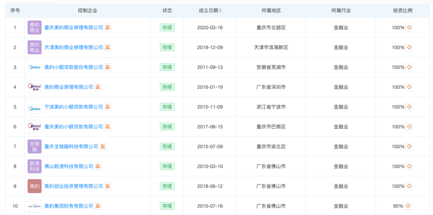Viewport: 433px width, 215px height.
Task: Click investment path icon in row 2 (天津市滨海新区)
Action: pyautogui.click(x=409, y=47)
